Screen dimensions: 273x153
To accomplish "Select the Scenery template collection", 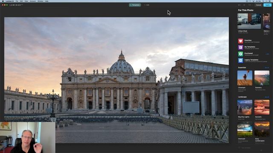I will 262,78.
